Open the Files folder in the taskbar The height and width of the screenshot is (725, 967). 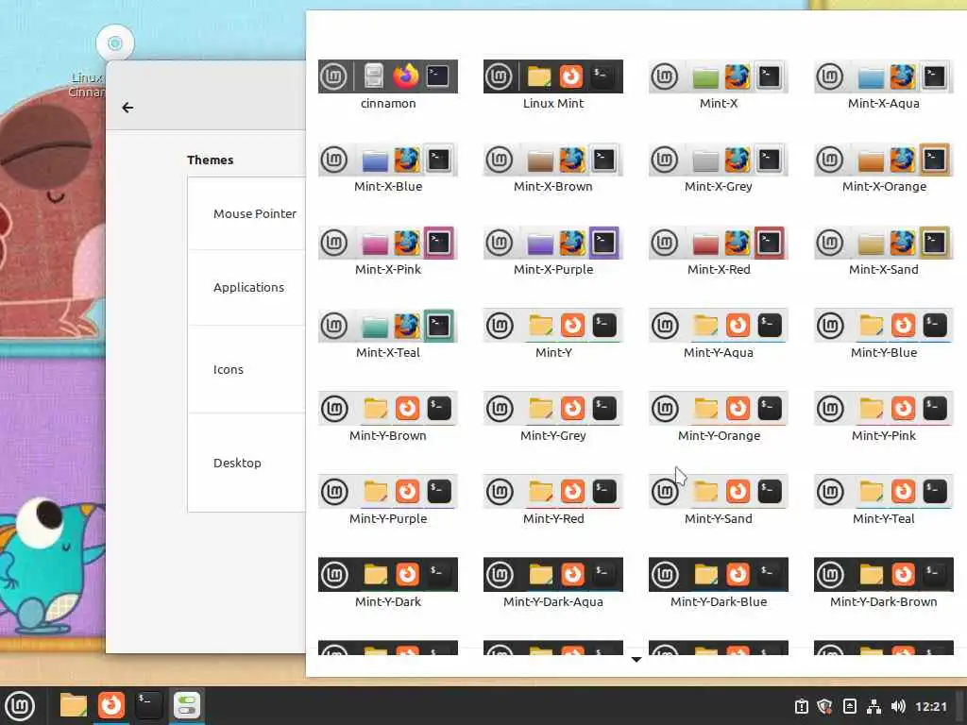pos(74,705)
